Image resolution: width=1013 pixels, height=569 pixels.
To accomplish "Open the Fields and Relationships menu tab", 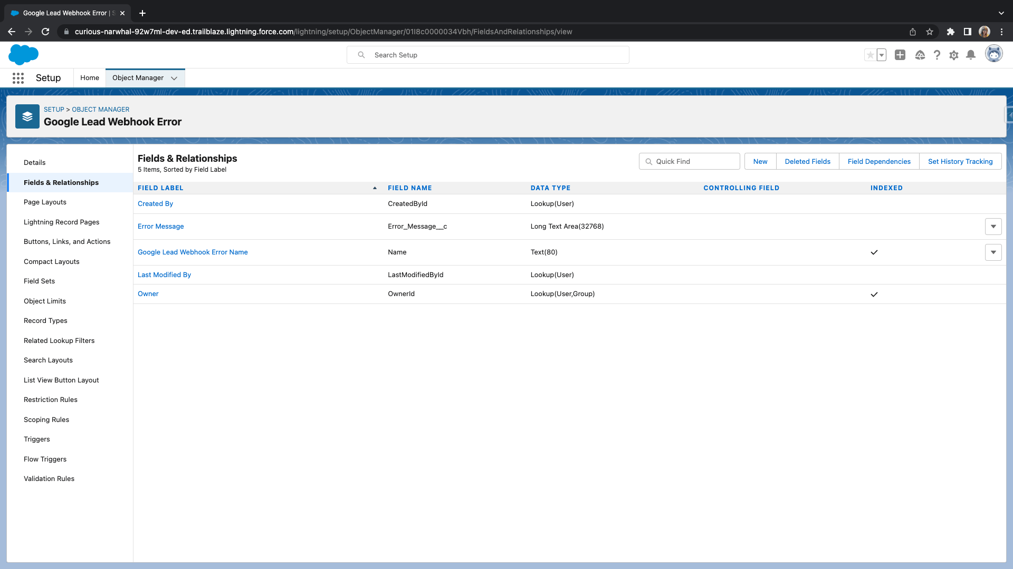I will click(61, 181).
